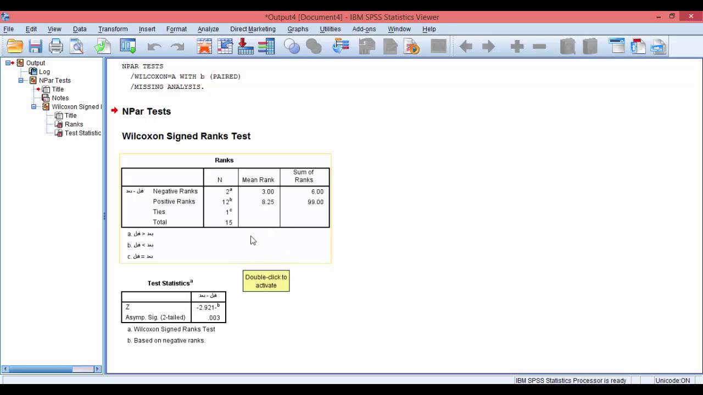Click the Insert Title icon

[x=638, y=47]
